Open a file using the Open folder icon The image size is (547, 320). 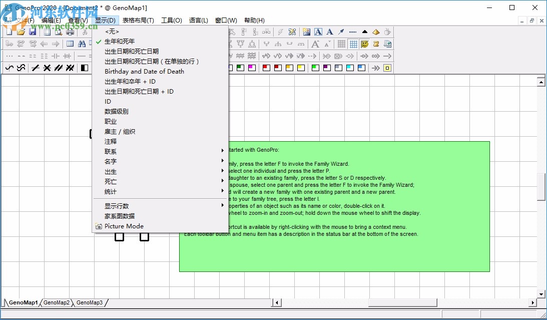(20, 31)
